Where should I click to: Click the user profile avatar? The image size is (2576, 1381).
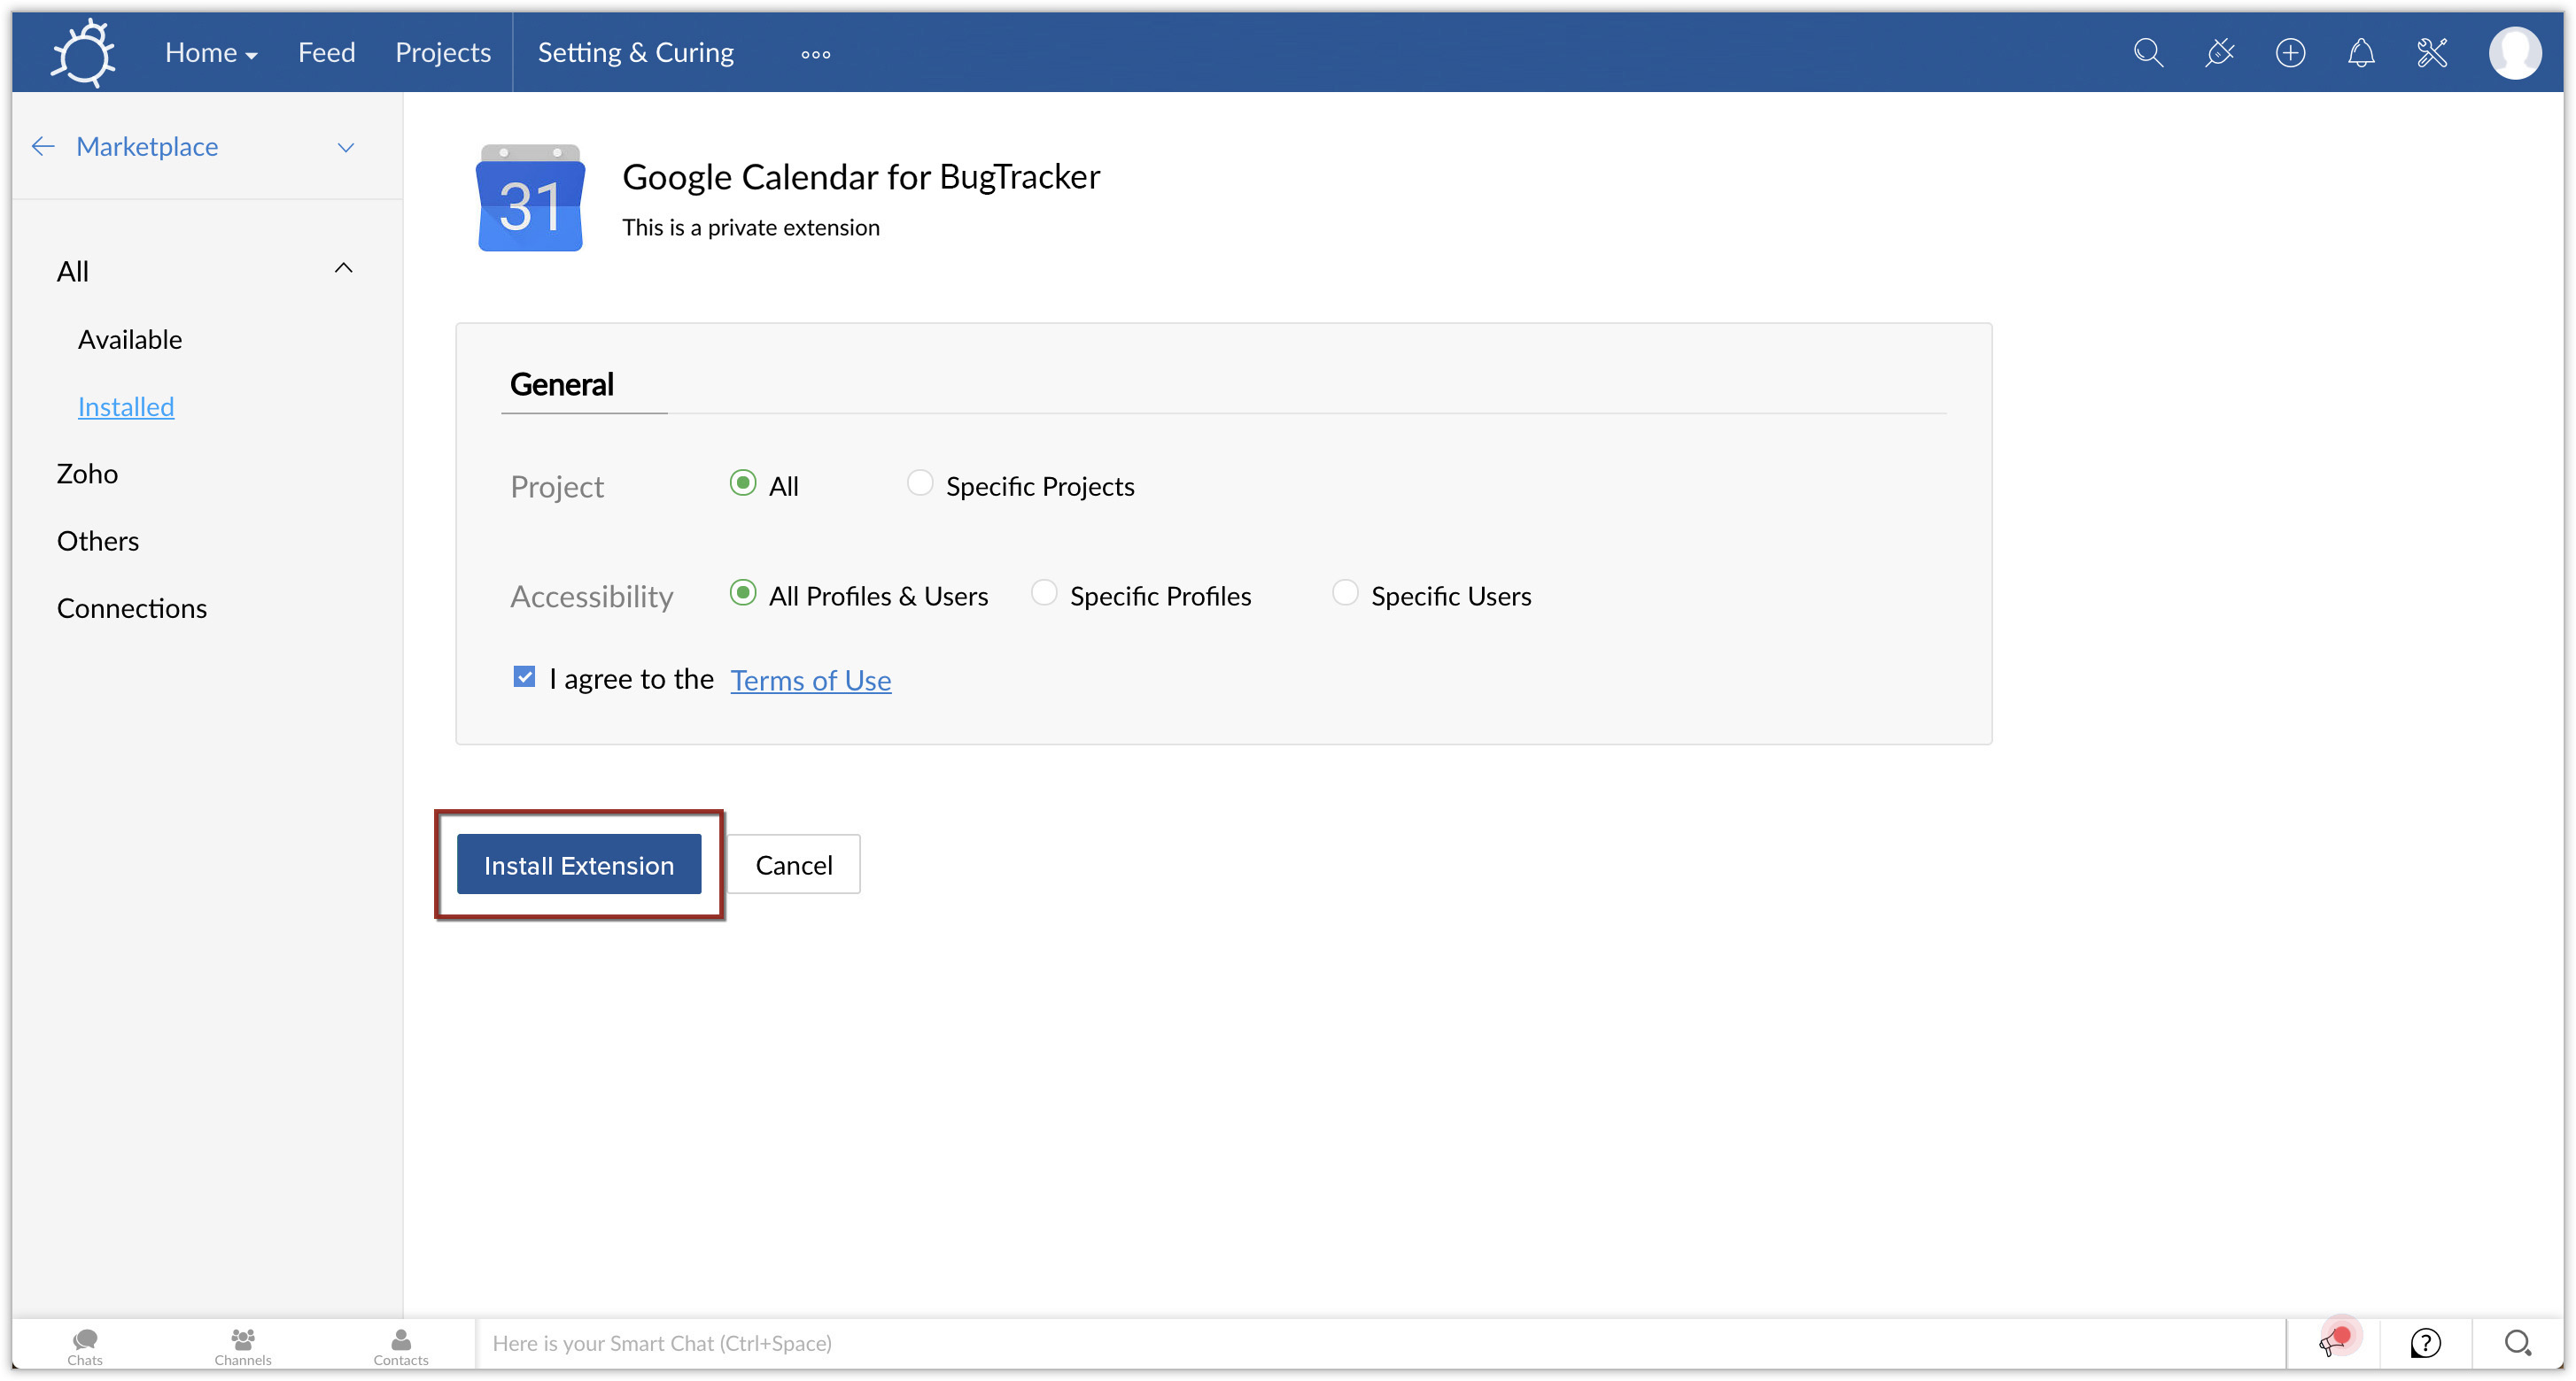tap(2514, 52)
